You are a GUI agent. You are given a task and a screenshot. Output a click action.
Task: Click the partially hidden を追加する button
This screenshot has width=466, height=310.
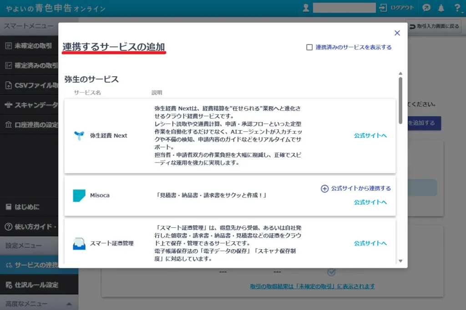[425, 123]
